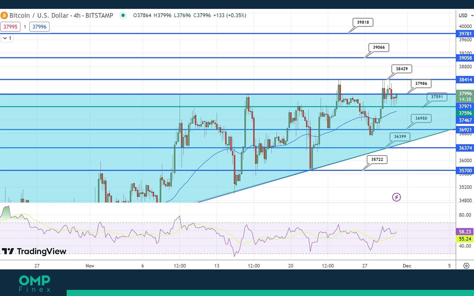Image resolution: width=474 pixels, height=296 pixels.
Task: Click the RSI value 58.23 tag
Action: click(x=465, y=232)
